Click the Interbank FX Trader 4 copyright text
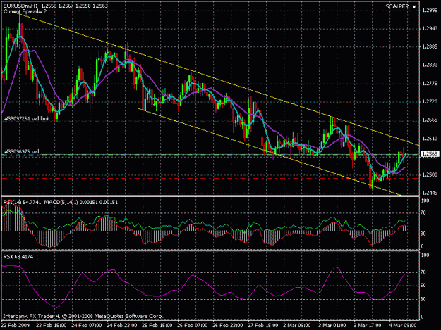The image size is (441, 330). (83, 316)
